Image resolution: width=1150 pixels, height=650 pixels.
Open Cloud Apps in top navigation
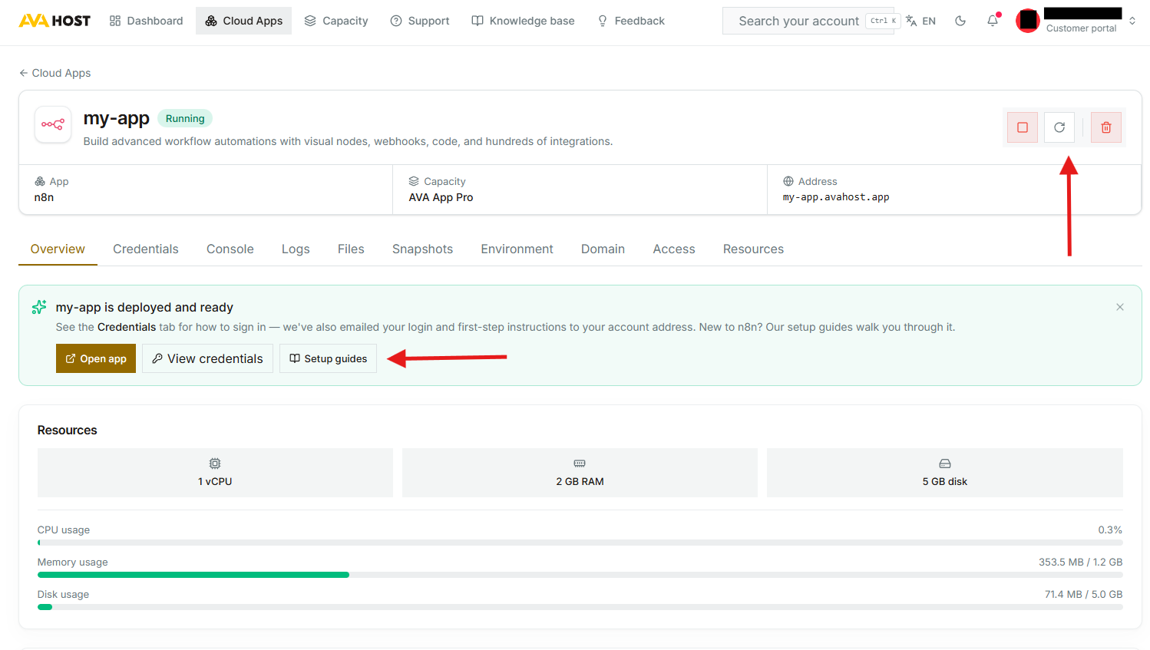coord(243,21)
